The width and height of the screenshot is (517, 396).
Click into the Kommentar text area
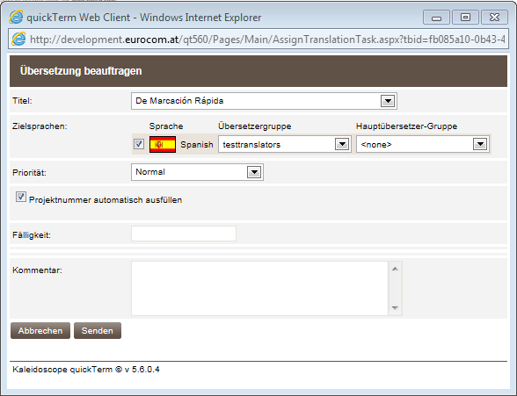pyautogui.click(x=259, y=288)
